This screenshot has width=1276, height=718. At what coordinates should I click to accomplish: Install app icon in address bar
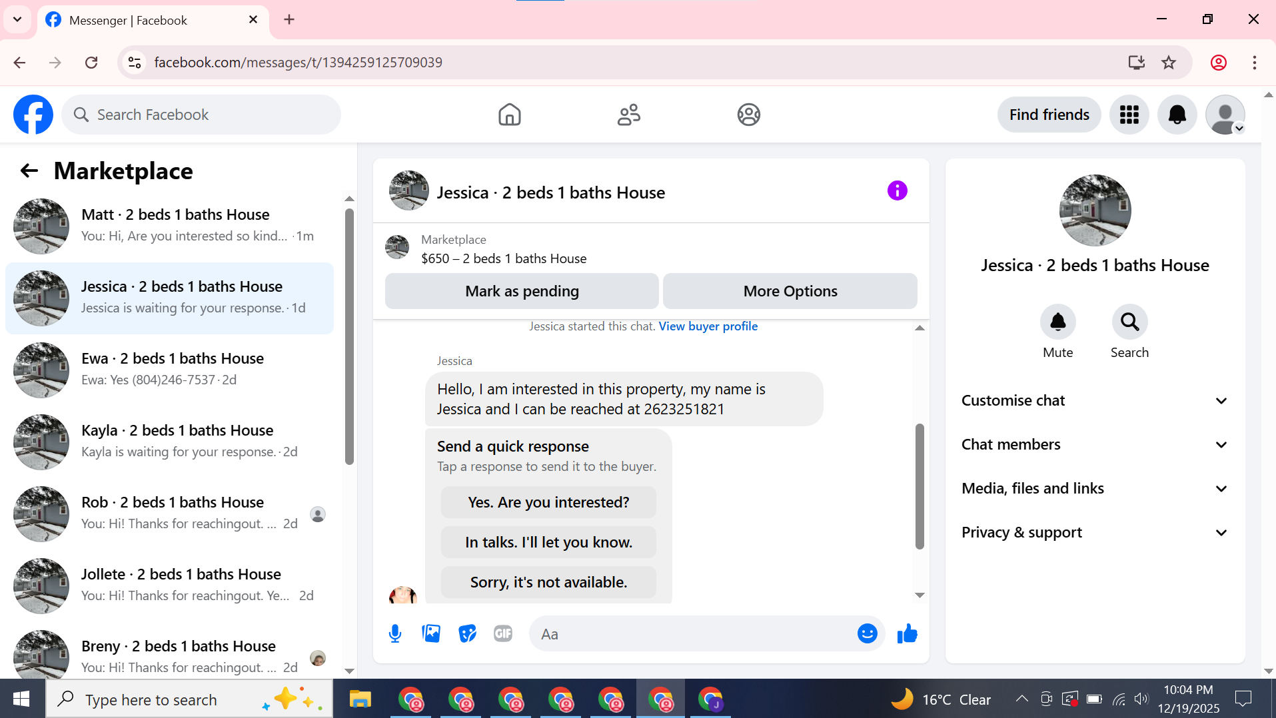click(x=1136, y=63)
